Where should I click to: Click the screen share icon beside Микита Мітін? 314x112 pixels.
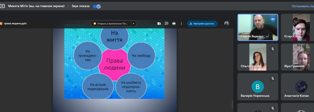2,6
